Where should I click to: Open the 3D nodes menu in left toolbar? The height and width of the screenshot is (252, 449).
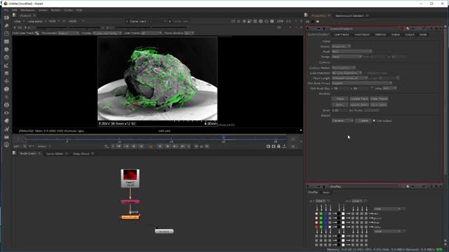[x=6, y=89]
